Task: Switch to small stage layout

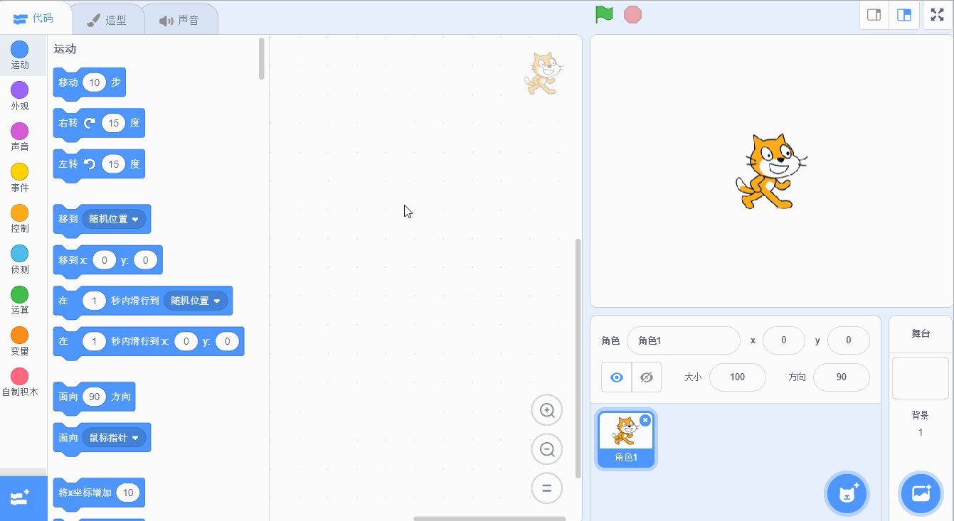Action: (x=874, y=15)
